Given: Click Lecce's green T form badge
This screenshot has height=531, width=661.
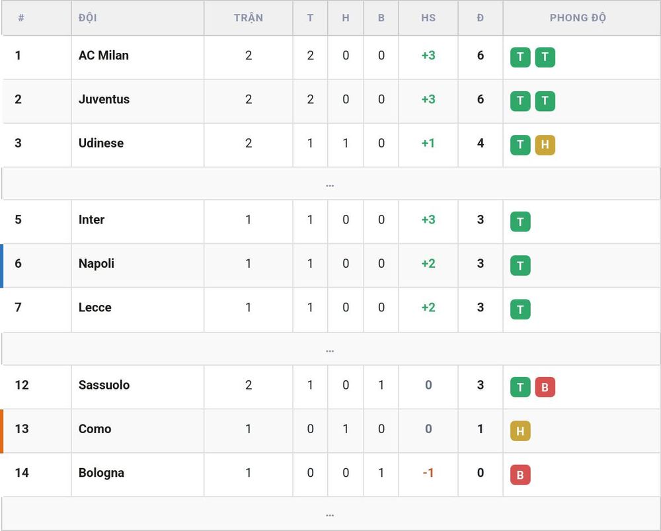Looking at the screenshot, I should 520,309.
